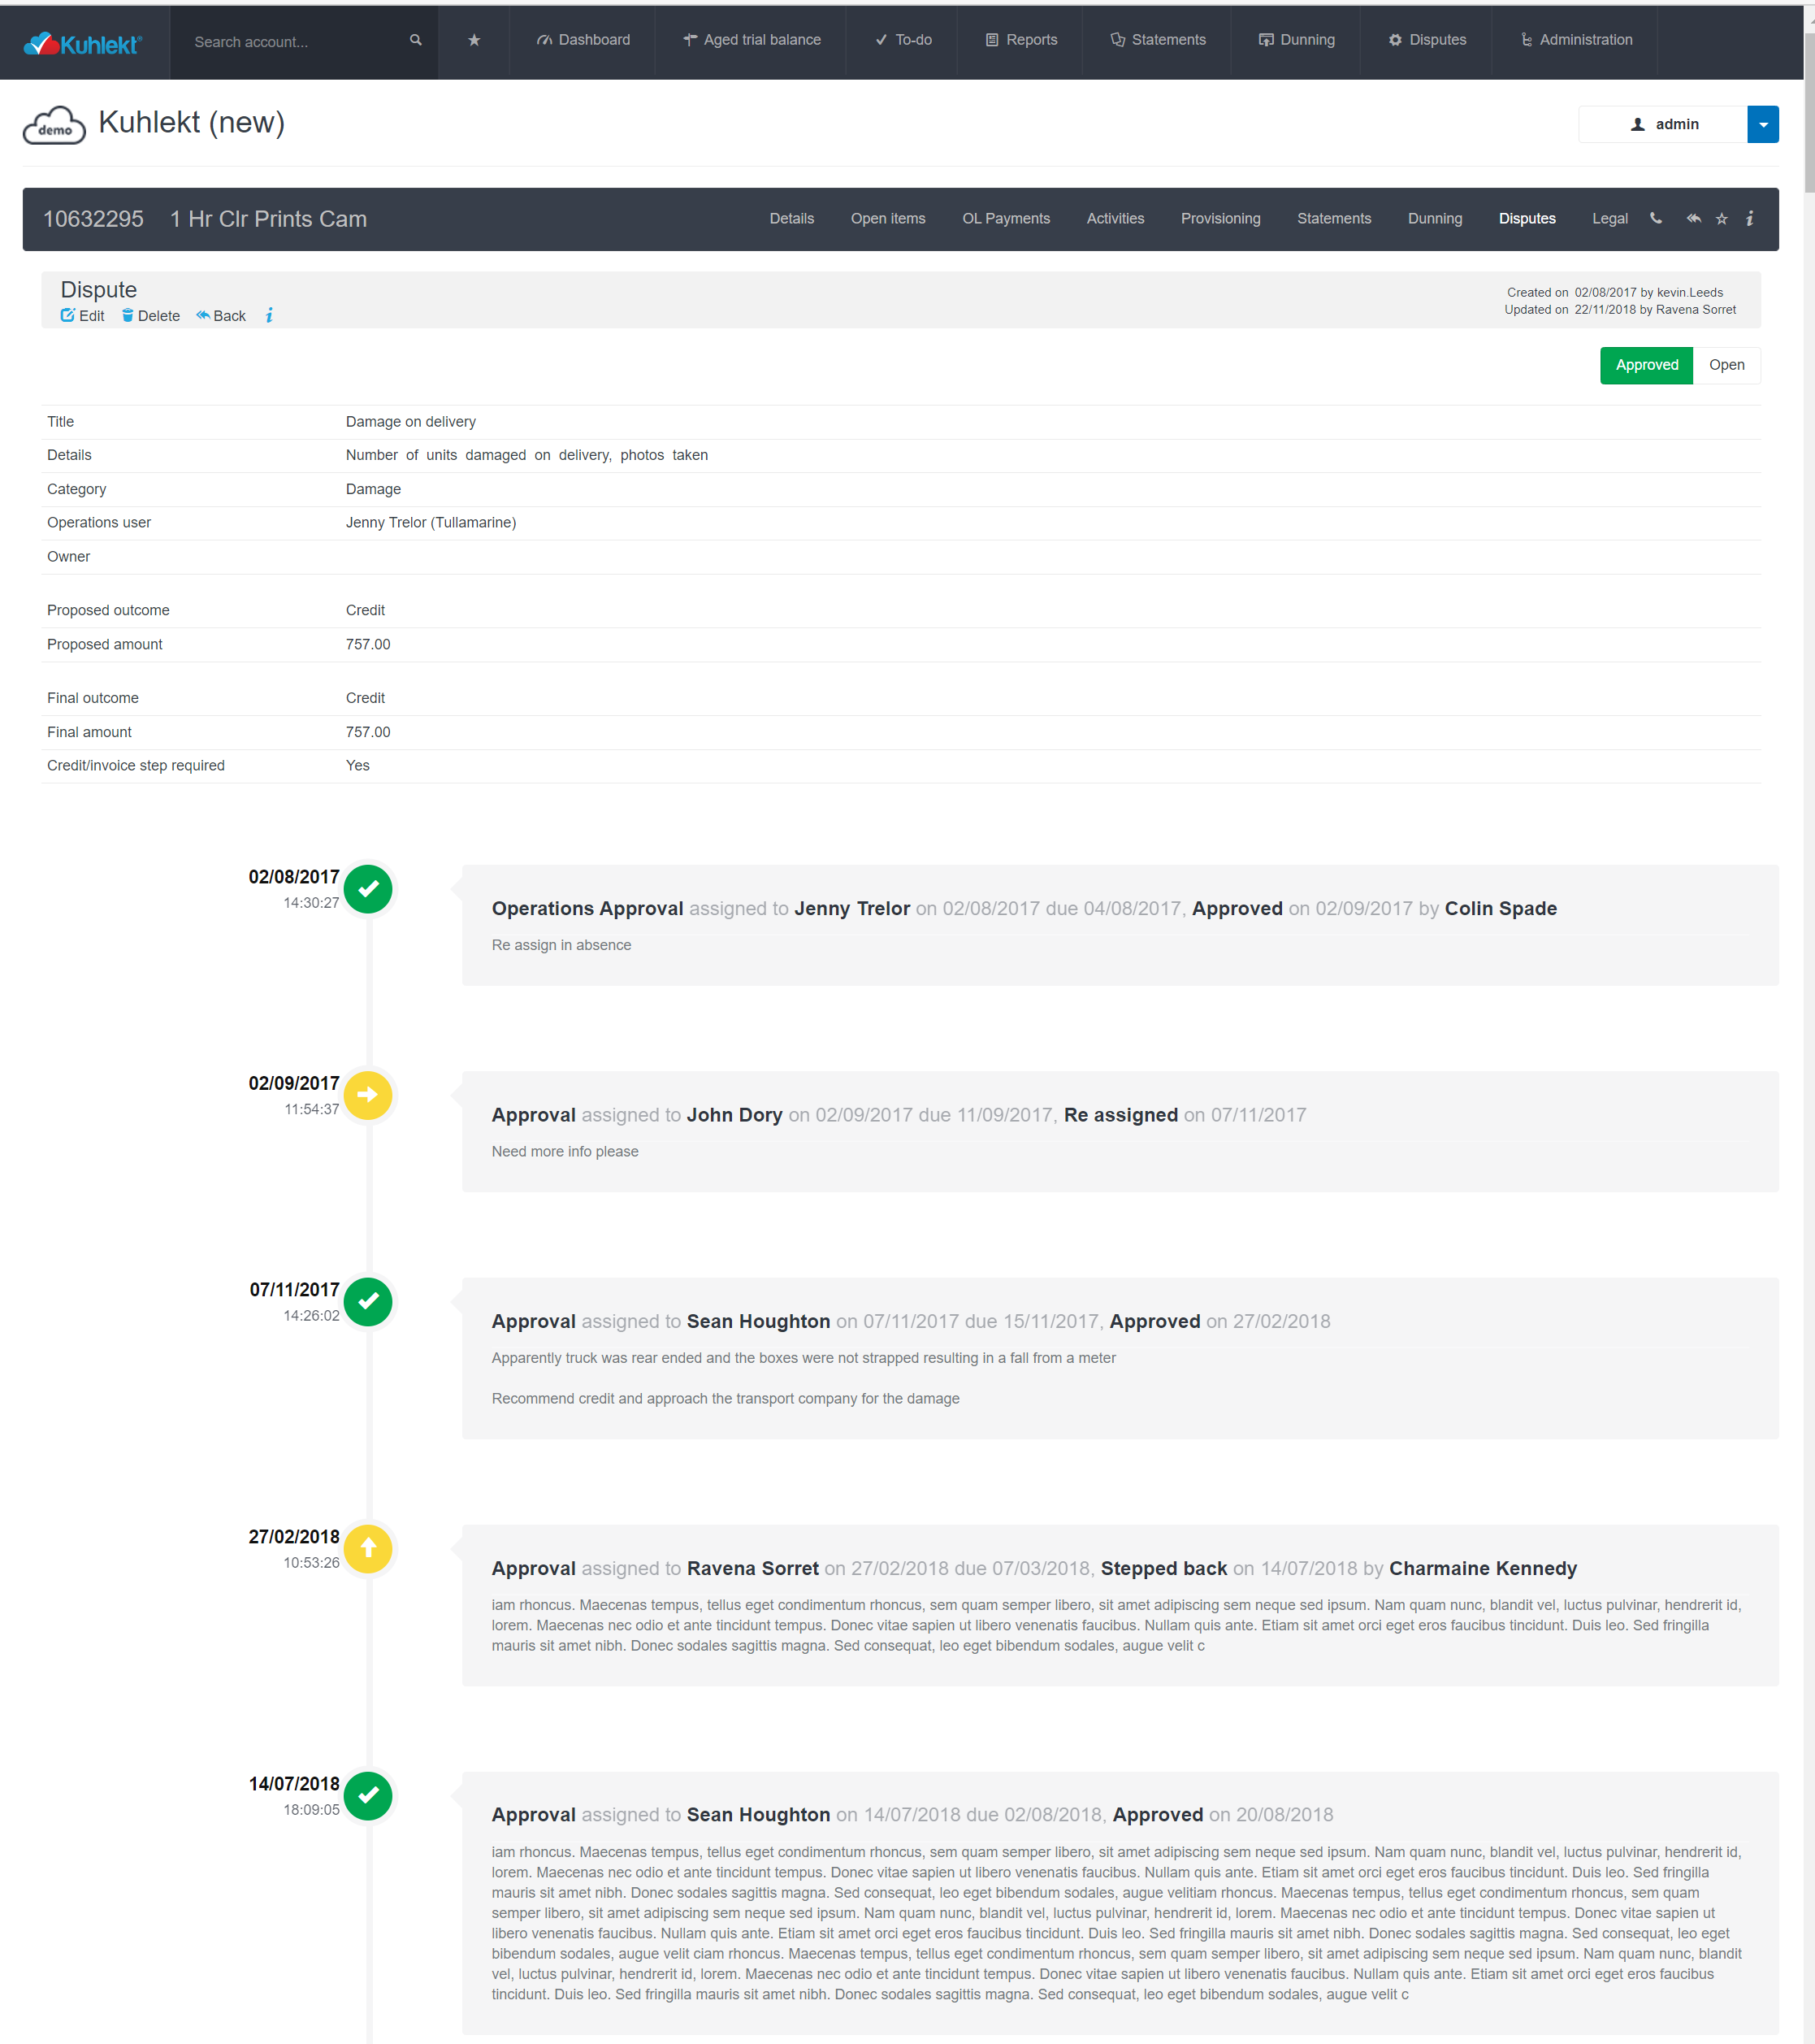This screenshot has width=1815, height=2044.
Task: Select the Approved status button
Action: click(x=1646, y=365)
